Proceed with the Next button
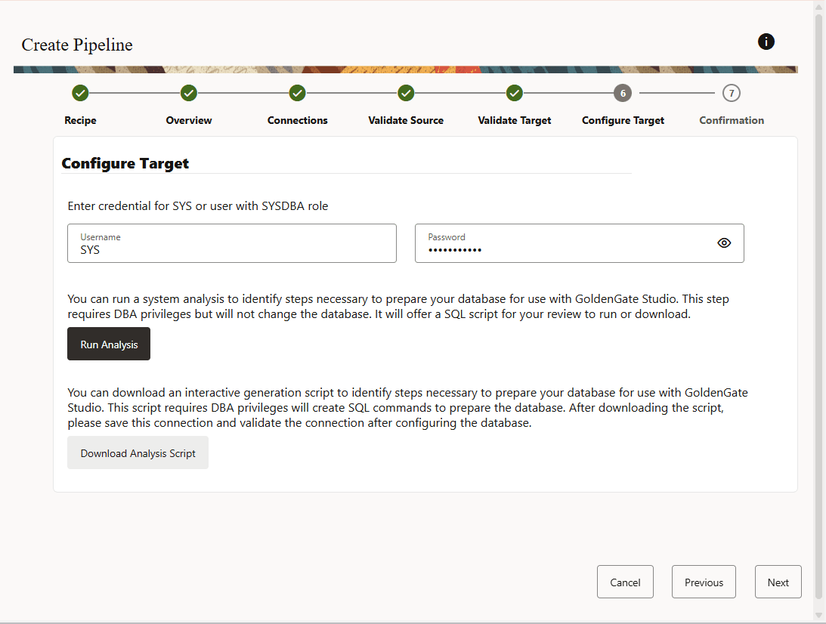This screenshot has height=624, width=826. pyautogui.click(x=778, y=582)
